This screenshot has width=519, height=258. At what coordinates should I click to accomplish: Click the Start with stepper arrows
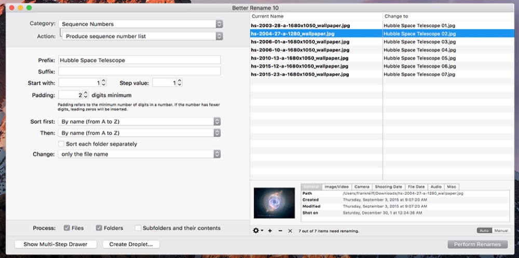click(x=104, y=82)
